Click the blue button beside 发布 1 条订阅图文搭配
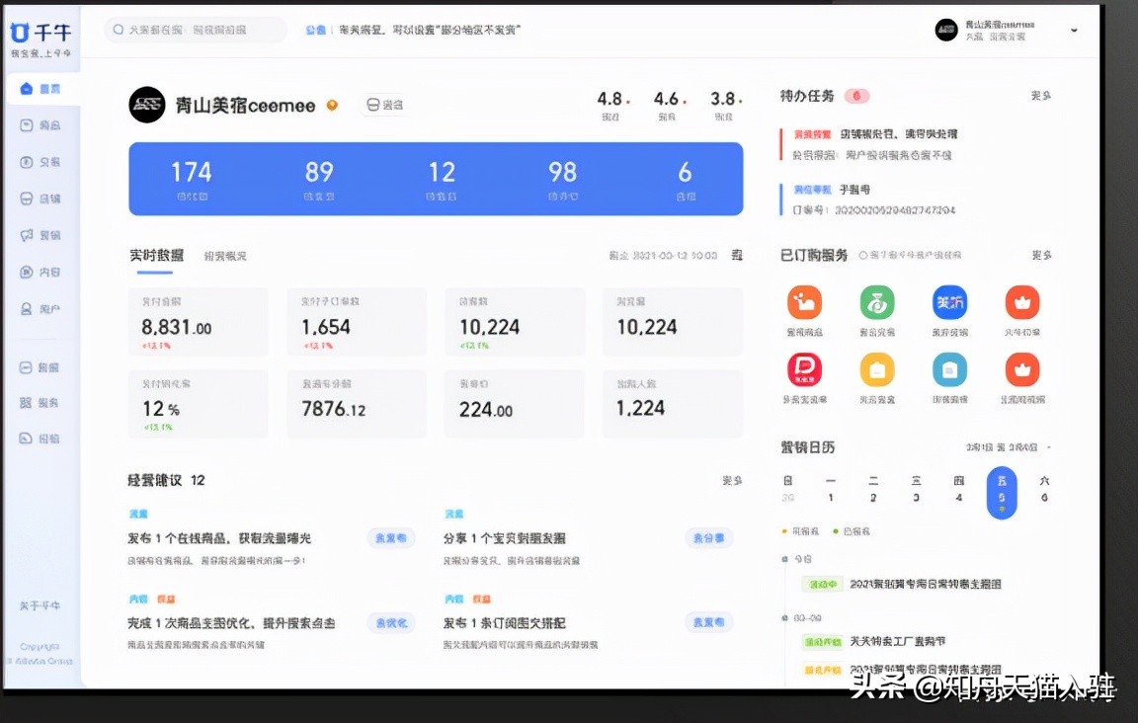The image size is (1138, 723). pos(708,623)
